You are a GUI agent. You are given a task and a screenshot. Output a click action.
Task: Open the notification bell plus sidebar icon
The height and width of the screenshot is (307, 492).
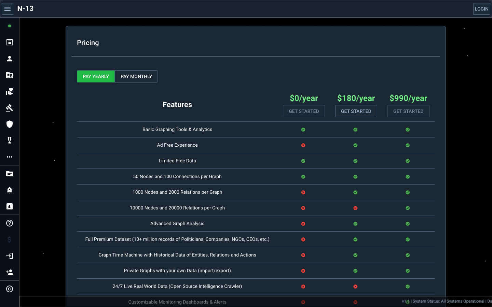10,190
